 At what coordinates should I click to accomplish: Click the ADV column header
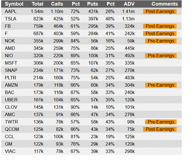[x=129, y=4]
